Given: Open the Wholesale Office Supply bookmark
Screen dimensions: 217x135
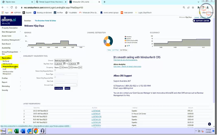Looking at the screenshot, I should point(88,13).
